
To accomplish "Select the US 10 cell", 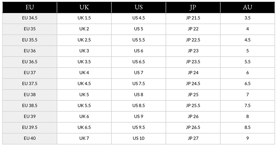I will point(138,138).
